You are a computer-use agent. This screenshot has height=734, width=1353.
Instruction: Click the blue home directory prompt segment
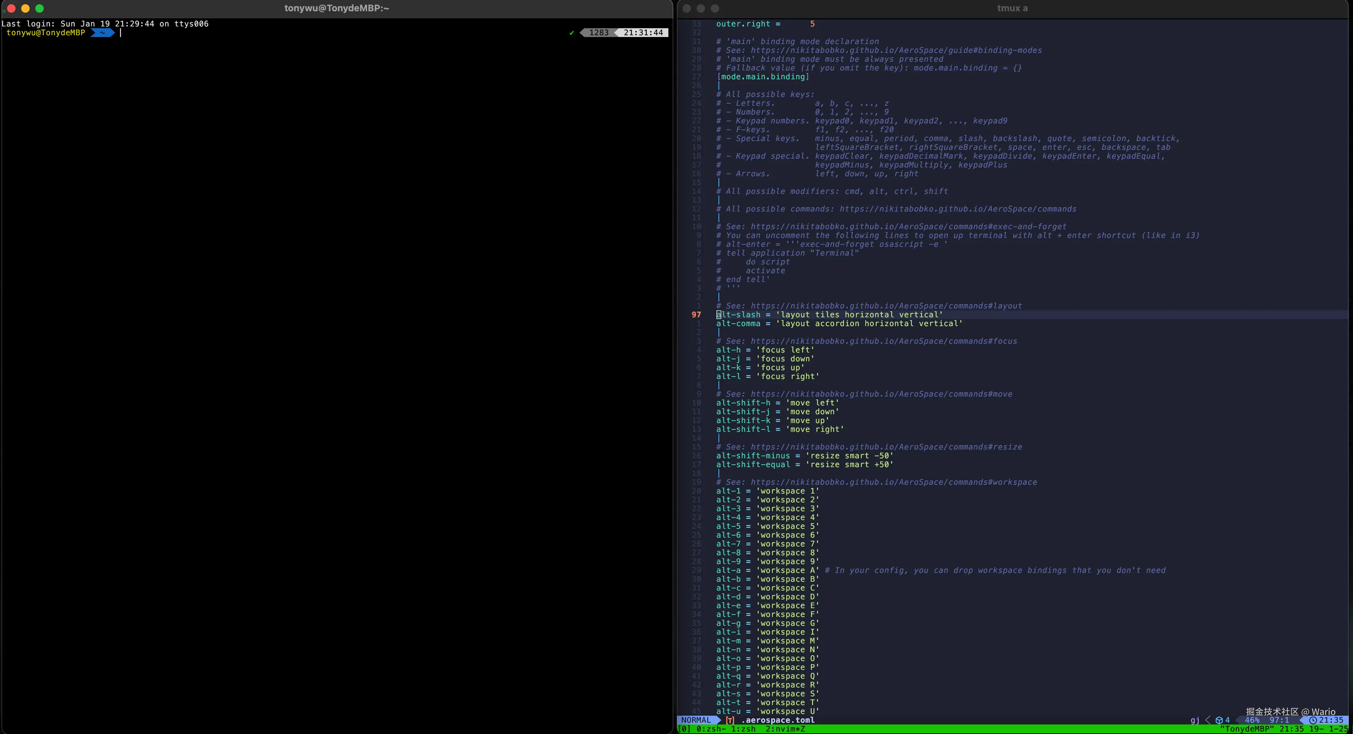pyautogui.click(x=102, y=32)
